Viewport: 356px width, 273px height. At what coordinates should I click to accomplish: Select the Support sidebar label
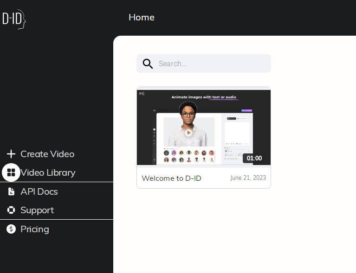point(37,210)
